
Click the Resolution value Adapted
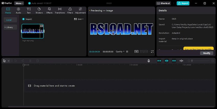tap(176, 33)
